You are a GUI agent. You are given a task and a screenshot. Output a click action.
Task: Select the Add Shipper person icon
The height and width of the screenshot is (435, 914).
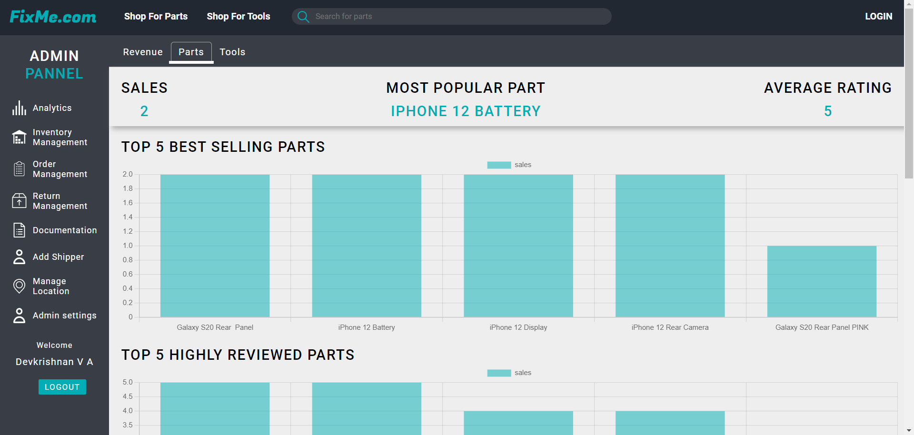(19, 257)
